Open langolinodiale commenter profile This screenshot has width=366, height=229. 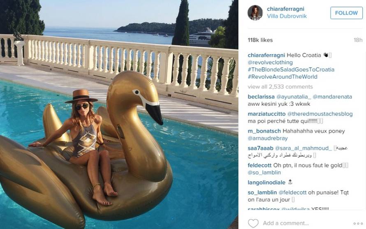point(266,183)
